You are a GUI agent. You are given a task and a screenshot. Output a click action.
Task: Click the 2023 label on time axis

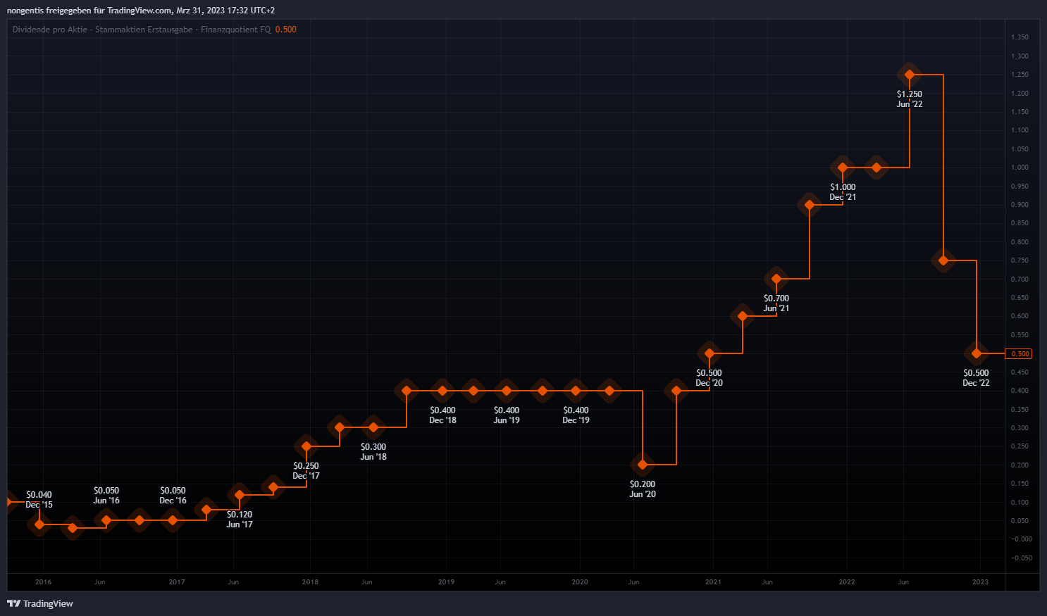980,582
